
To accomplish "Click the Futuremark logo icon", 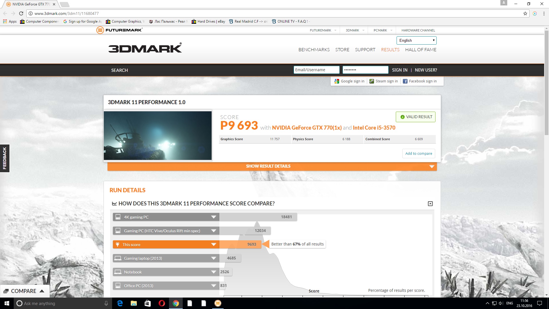I will [100, 30].
